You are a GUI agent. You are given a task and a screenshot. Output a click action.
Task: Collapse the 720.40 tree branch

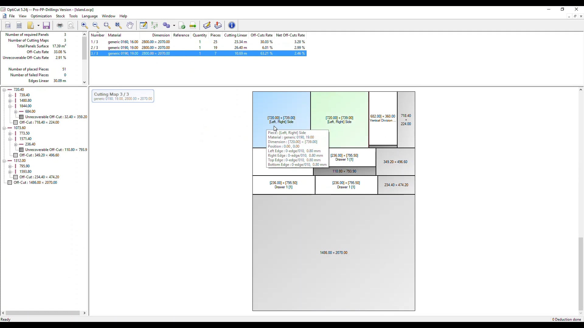point(4,90)
